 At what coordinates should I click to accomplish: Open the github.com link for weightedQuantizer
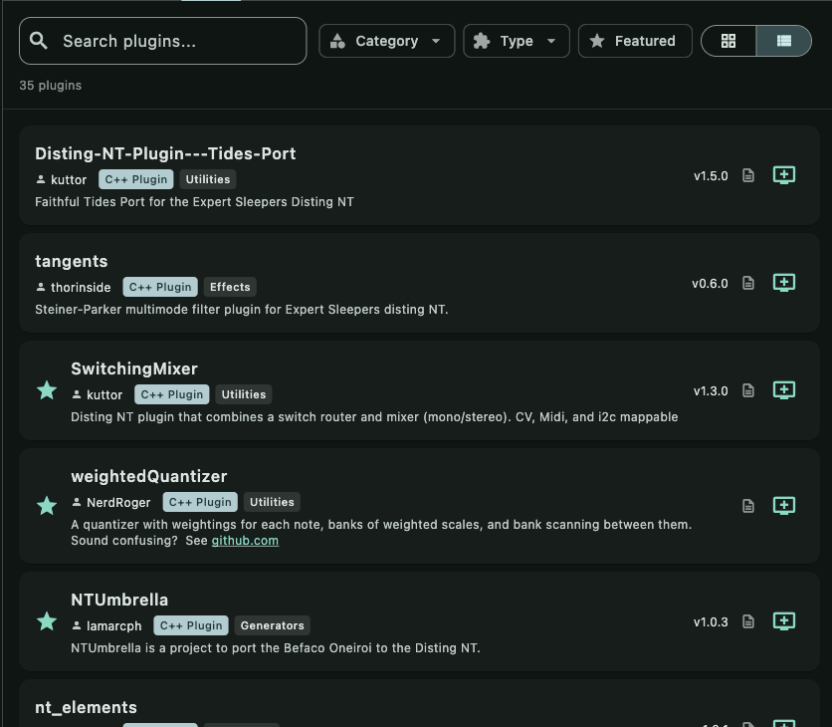[245, 540]
